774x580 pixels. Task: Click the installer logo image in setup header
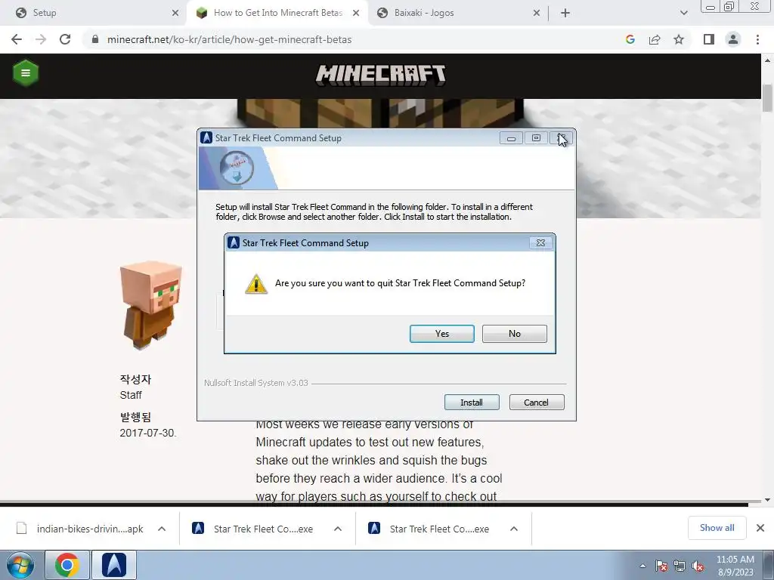(237, 168)
